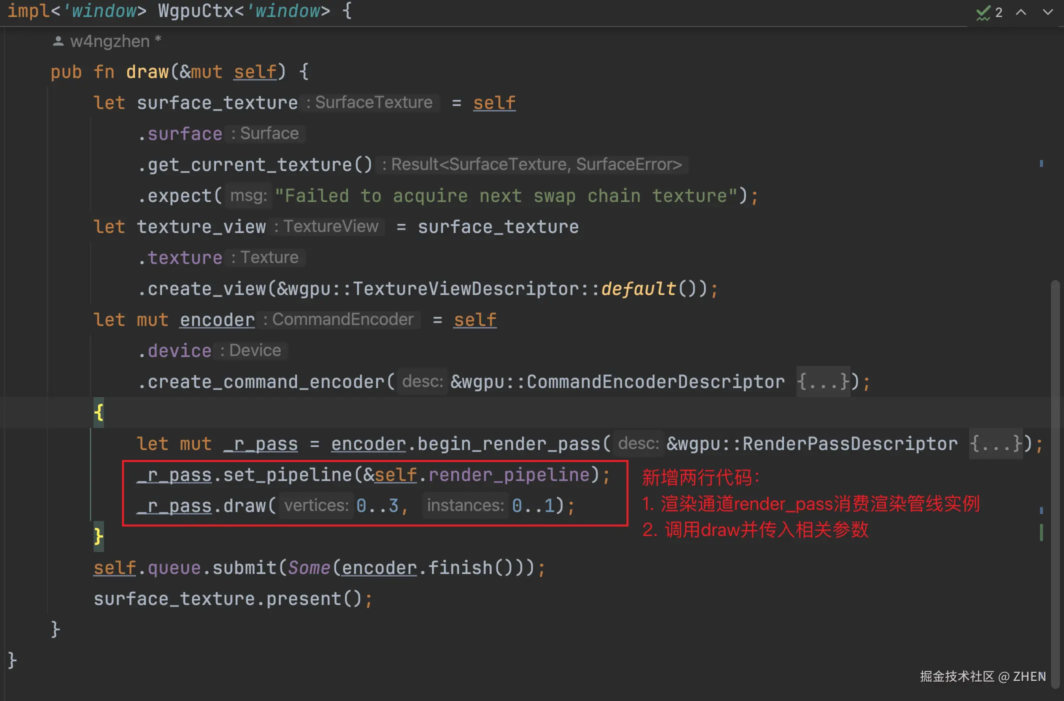
Task: Click the closing yellow brace block
Action: click(x=98, y=537)
